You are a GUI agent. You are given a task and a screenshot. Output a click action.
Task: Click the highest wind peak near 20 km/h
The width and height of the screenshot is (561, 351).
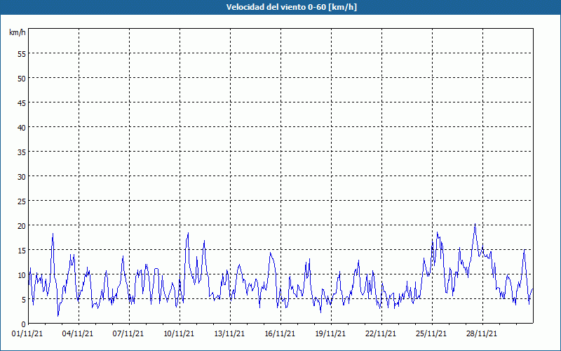click(x=475, y=224)
